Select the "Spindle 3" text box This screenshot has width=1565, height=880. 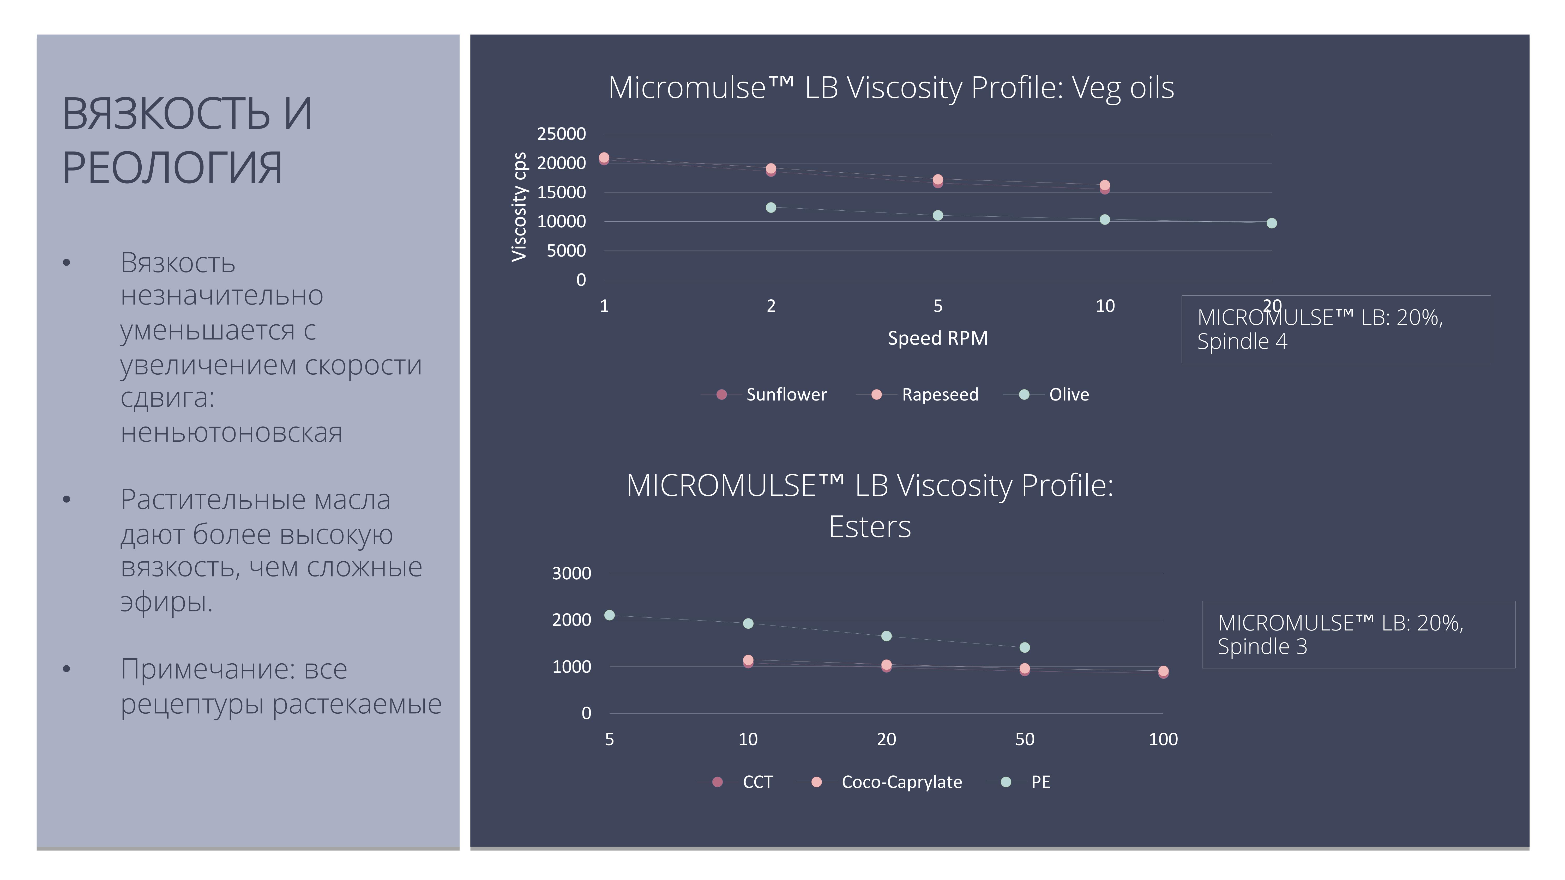pos(1358,635)
